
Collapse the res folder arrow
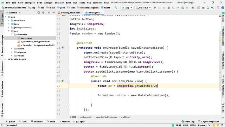pos(8,31)
